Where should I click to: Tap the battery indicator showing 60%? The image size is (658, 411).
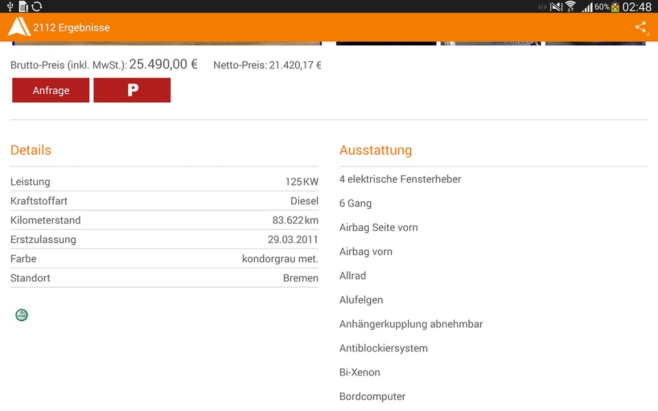pyautogui.click(x=607, y=7)
